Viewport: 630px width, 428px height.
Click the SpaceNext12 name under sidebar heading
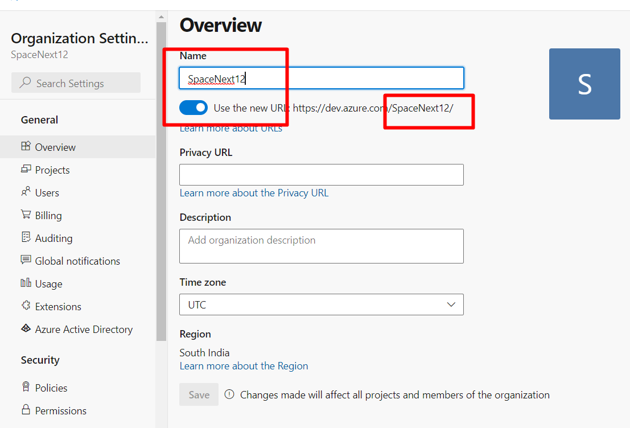point(39,55)
